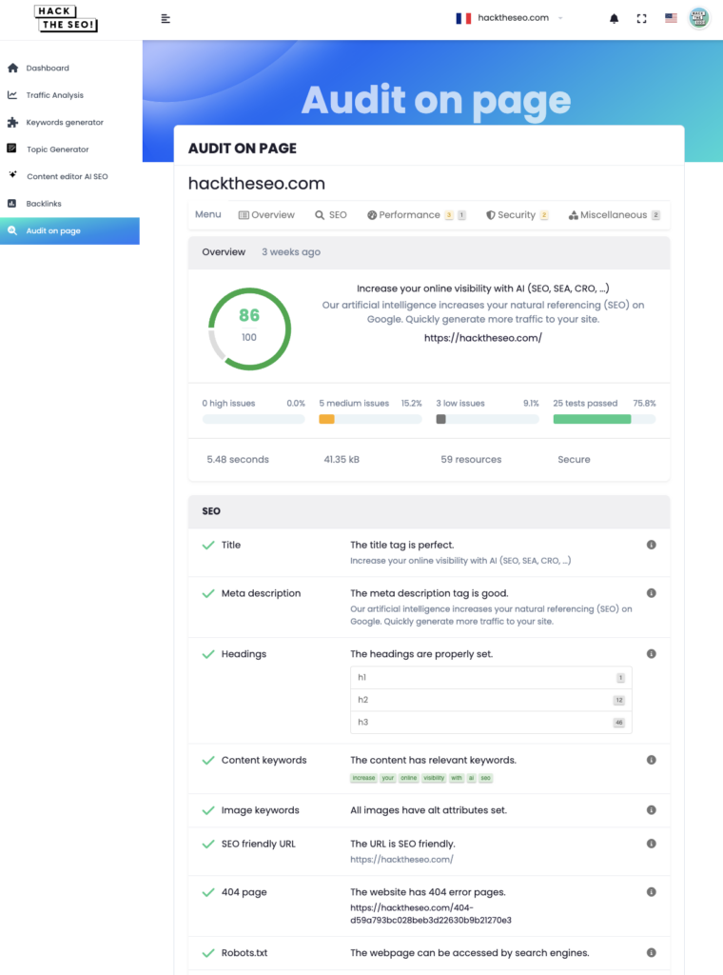Image resolution: width=723 pixels, height=975 pixels.
Task: Open the user profile avatar
Action: point(699,18)
